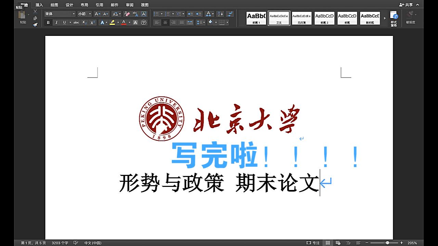438x246 pixels.
Task: Expand underline style dropdown arrow
Action: [x=70, y=23]
